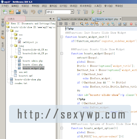Open the dropdown arrow beside Debug icon

103,11
